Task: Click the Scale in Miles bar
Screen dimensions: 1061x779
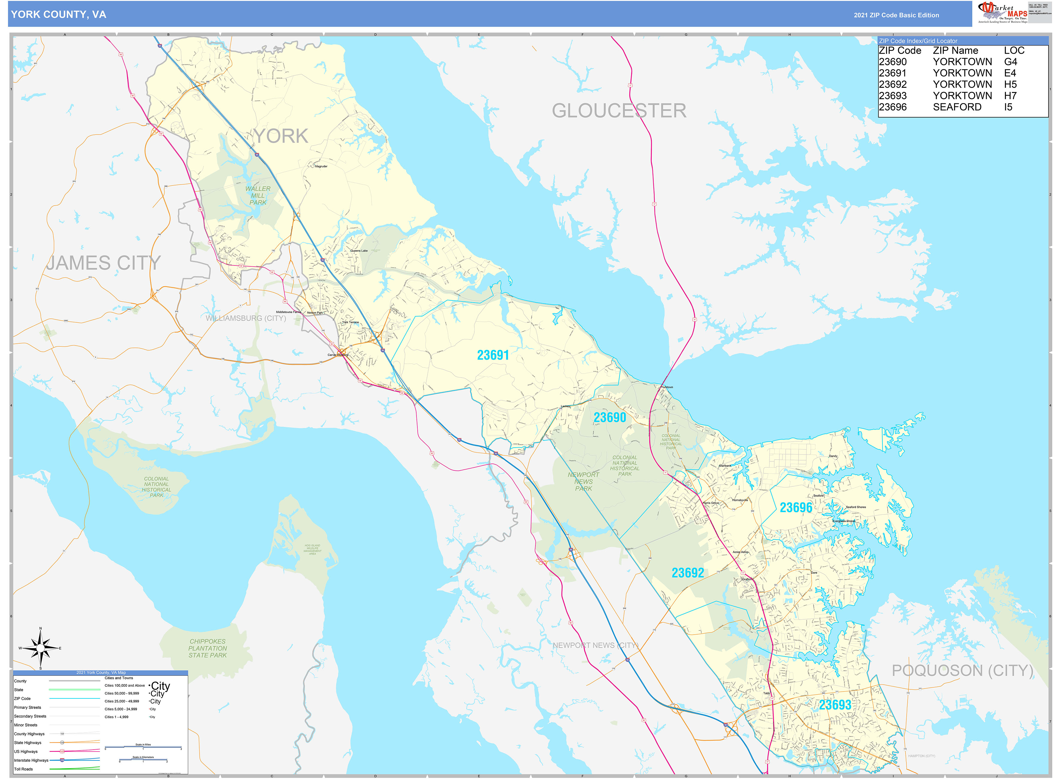Action: click(x=143, y=748)
